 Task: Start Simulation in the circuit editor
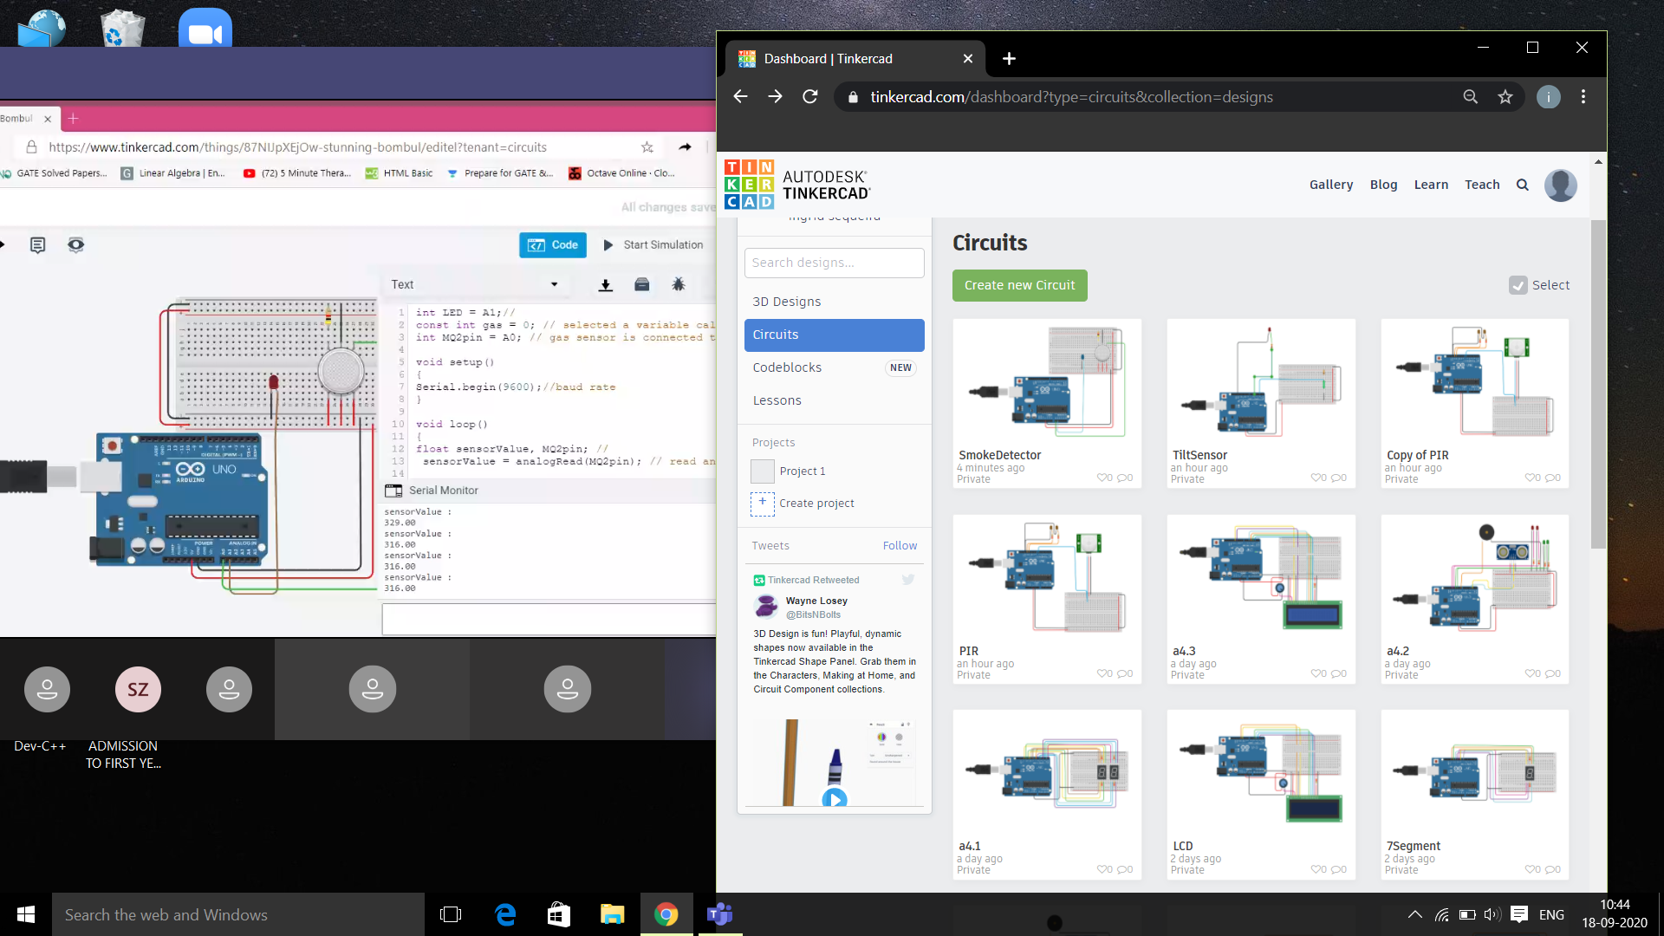(653, 245)
